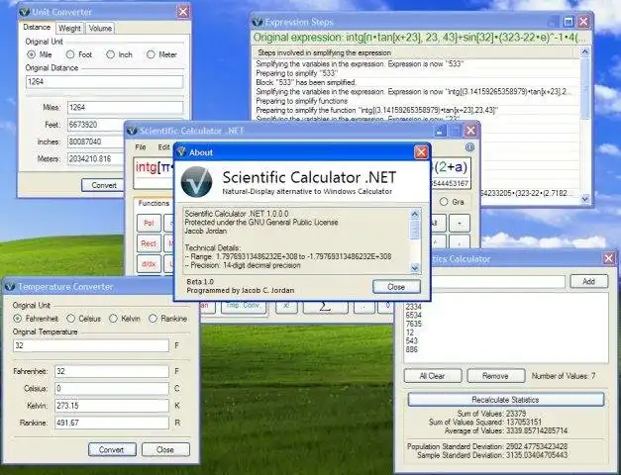
Task: Click the Celsius result field showing 0
Action: pyautogui.click(x=112, y=389)
